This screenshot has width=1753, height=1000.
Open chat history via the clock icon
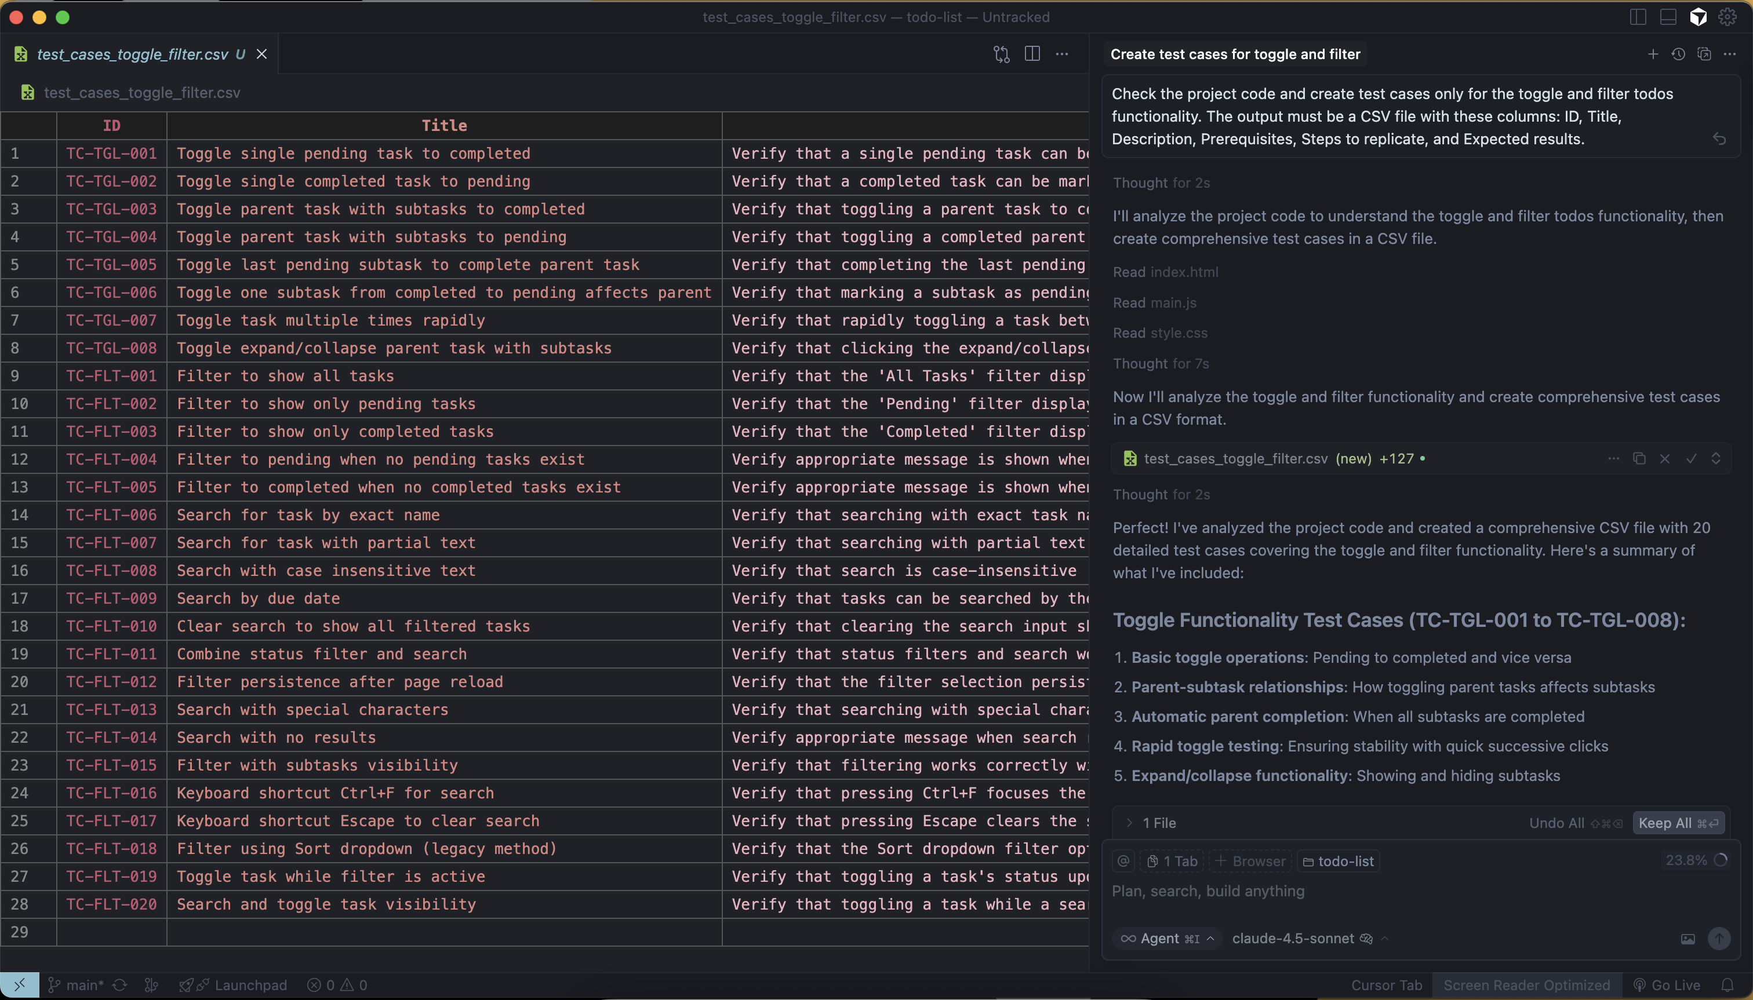[1678, 54]
